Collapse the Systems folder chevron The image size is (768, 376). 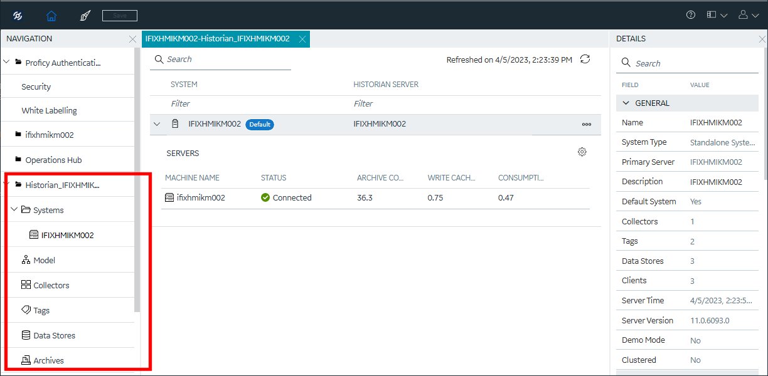14,210
